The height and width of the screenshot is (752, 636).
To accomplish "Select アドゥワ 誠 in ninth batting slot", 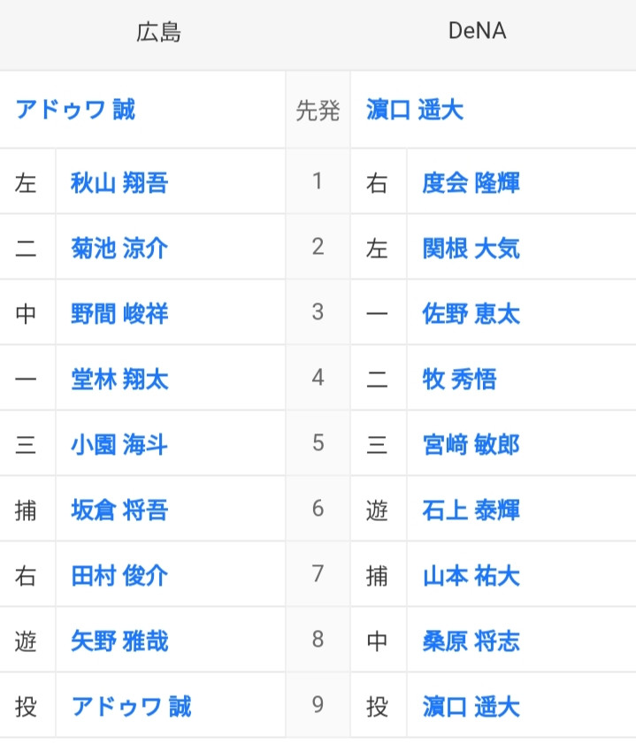I will [132, 707].
